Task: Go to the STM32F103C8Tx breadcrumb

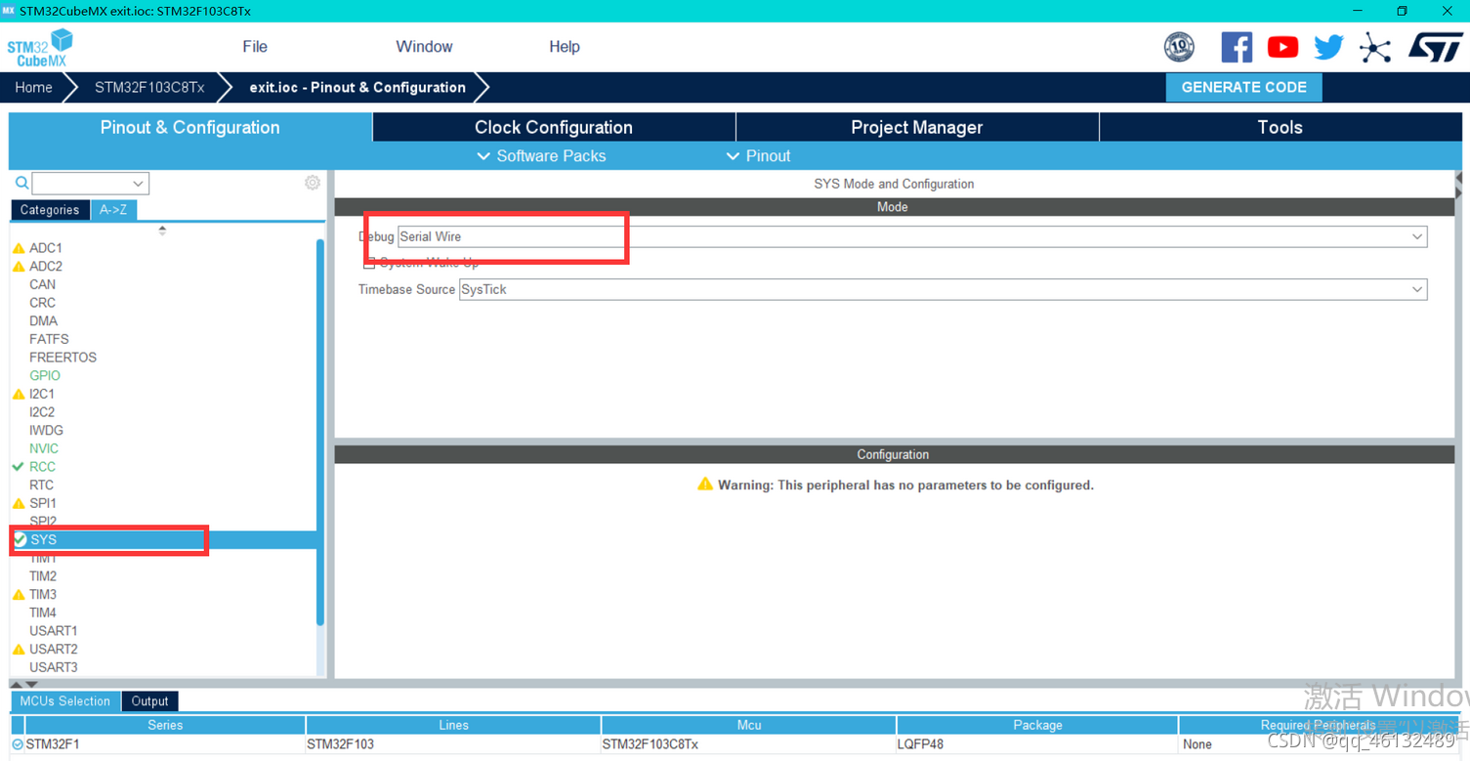Action: (149, 87)
